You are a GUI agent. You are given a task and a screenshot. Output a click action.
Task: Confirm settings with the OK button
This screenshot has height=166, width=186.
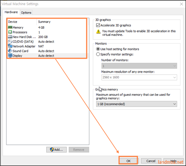tap(128, 161)
